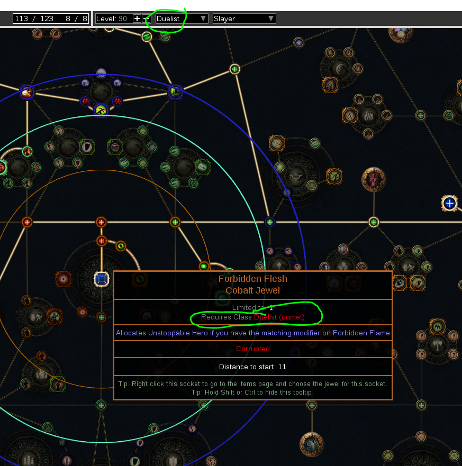Select the keystone with bluish face near bottom
Screen dimensions: 462x466
coord(312,444)
